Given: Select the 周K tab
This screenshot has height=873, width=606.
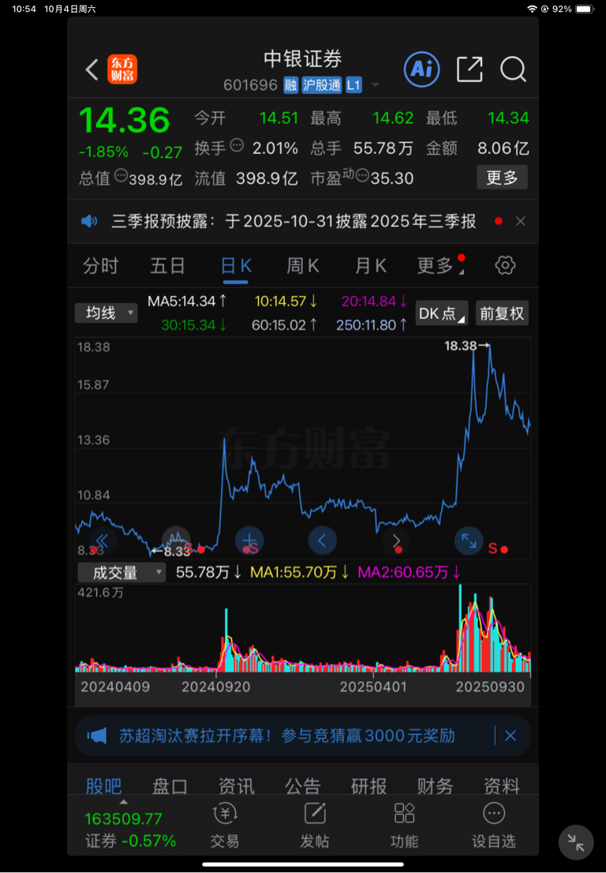Looking at the screenshot, I should point(303,265).
